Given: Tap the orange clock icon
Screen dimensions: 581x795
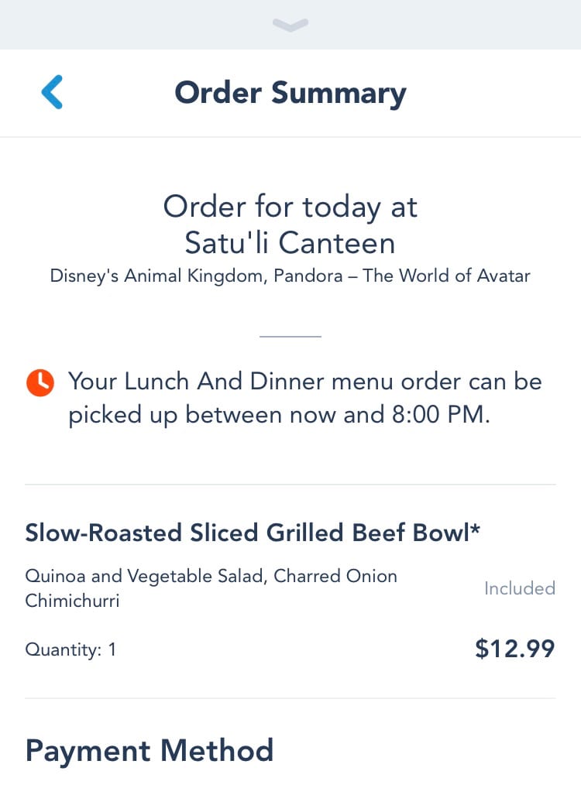Looking at the screenshot, I should 40,382.
